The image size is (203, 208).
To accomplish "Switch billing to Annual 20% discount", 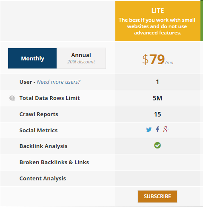I will [x=81, y=58].
